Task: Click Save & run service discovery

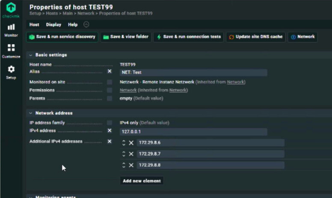Action: point(62,37)
